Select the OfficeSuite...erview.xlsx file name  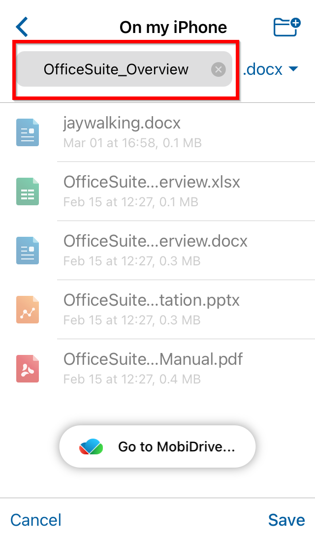152,182
